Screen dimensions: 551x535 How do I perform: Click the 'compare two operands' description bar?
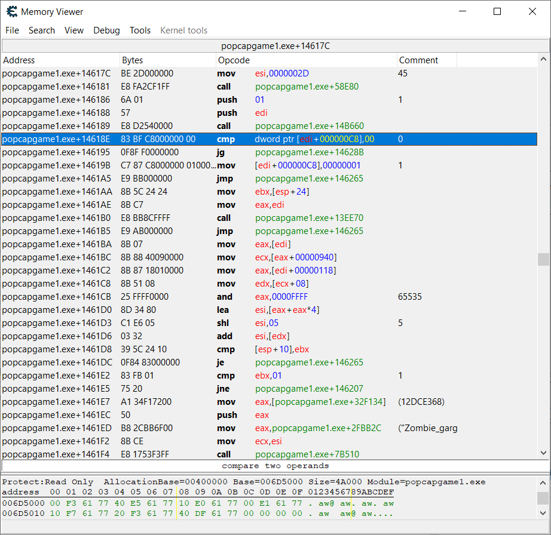pos(275,466)
